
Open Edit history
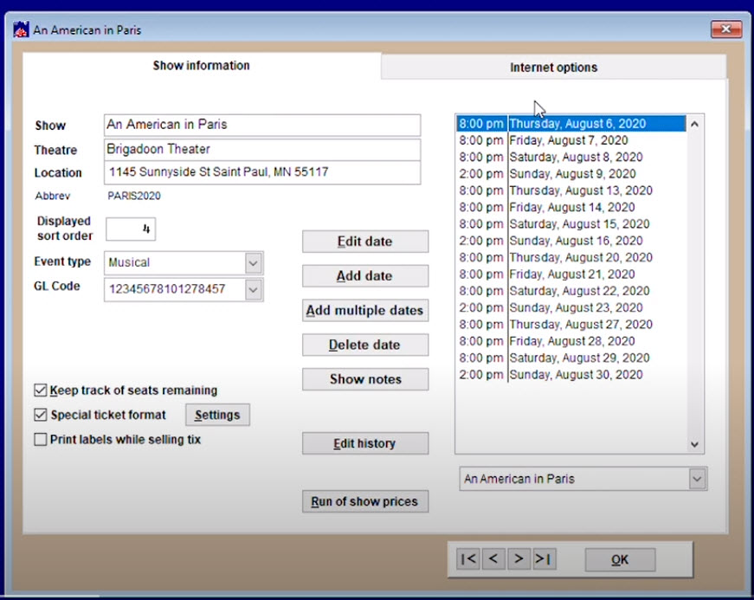[365, 443]
